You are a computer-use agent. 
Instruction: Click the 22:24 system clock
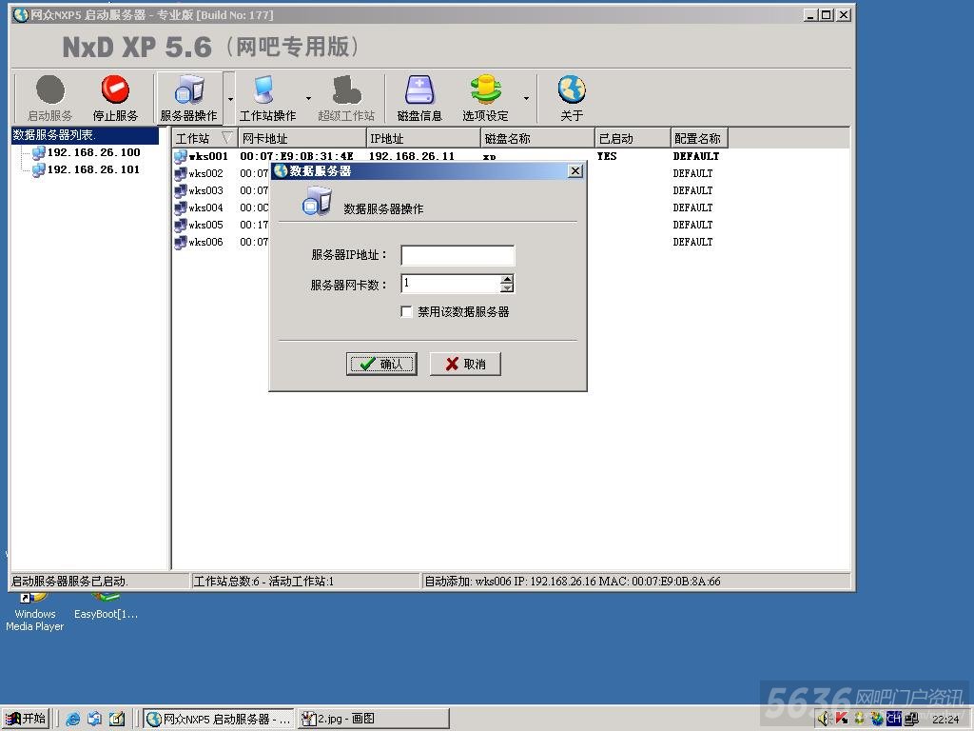[945, 720]
